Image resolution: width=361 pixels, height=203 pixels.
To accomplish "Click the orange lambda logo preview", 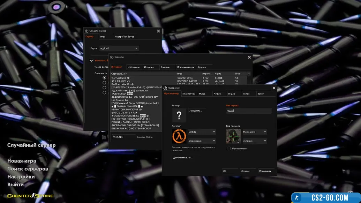I will coord(179,136).
